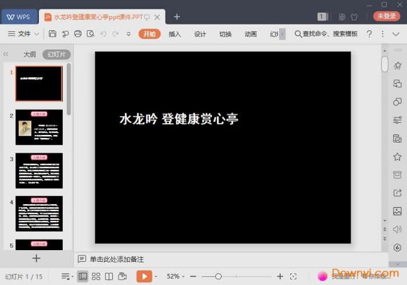Collapse the ribbon with the chevron arrow
Screen dimensions: 407x285
[395, 34]
